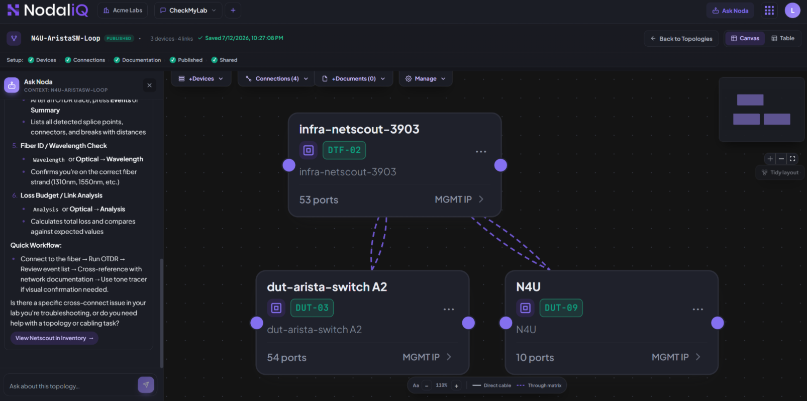Viewport: 807px width, 401px height.
Task: Click the plus button beside CheckMyLab
Action: tap(233, 11)
